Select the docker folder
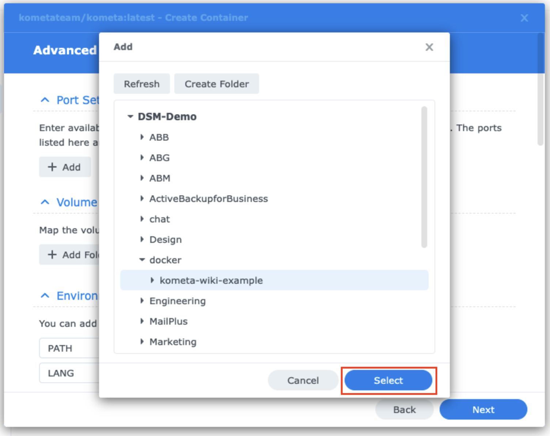550x436 pixels. pyautogui.click(x=165, y=260)
